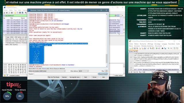184x103 pixels.
Task: Click Notepad++ copy icon
Action: pos(151,48)
